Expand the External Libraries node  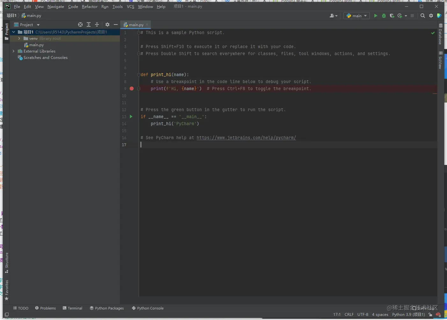[x=13, y=51]
